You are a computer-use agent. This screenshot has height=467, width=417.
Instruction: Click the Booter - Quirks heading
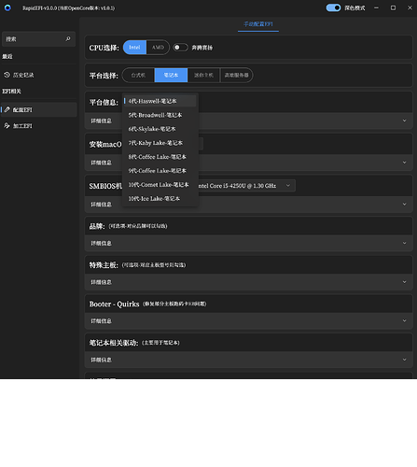(114, 304)
